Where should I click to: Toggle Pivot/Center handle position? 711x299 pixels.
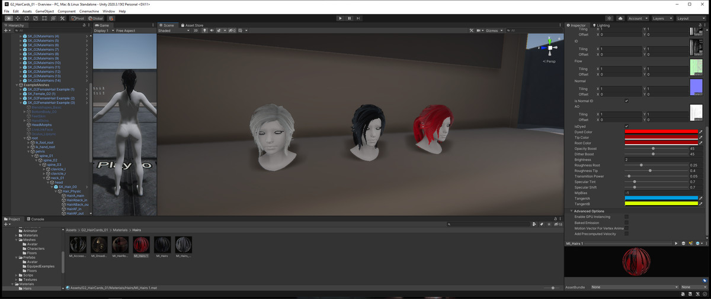coord(78,18)
